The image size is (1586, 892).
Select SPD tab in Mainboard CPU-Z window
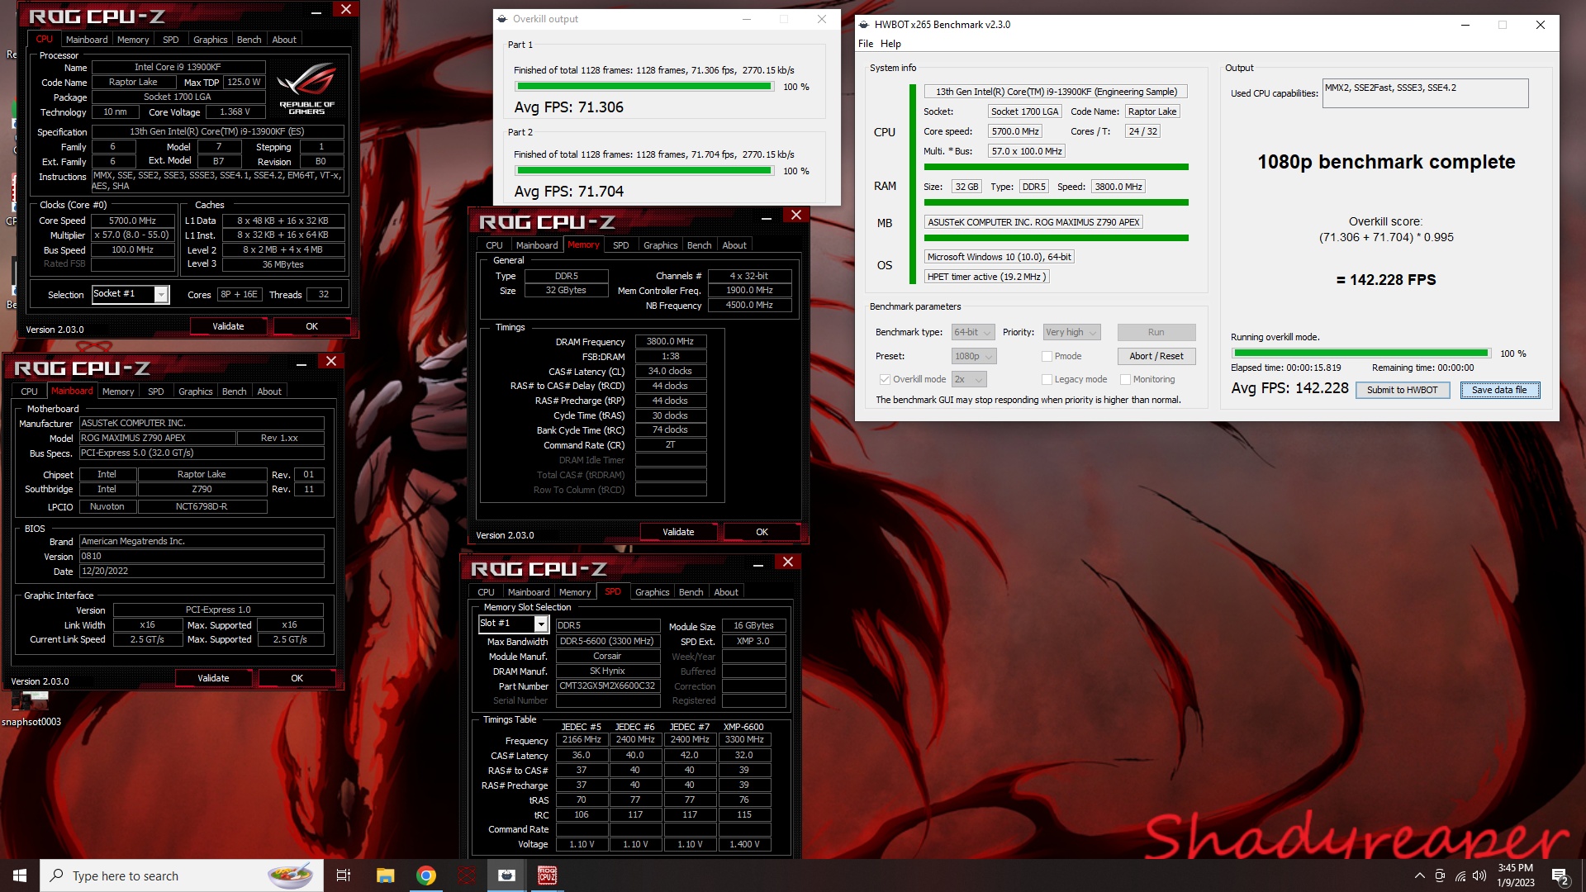coord(155,391)
